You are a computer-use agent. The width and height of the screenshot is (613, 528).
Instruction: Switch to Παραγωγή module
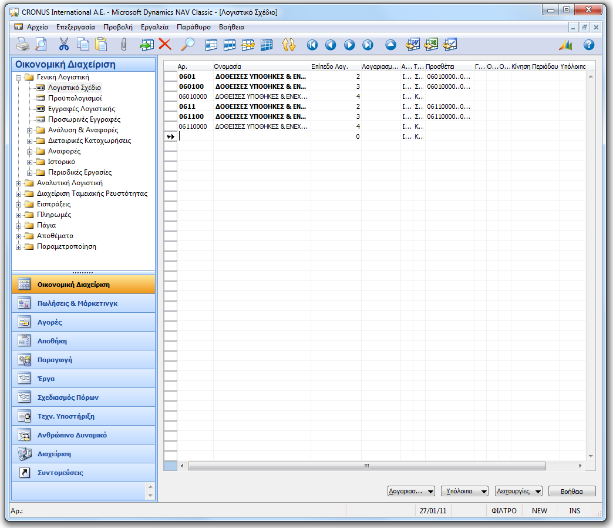coord(83,360)
